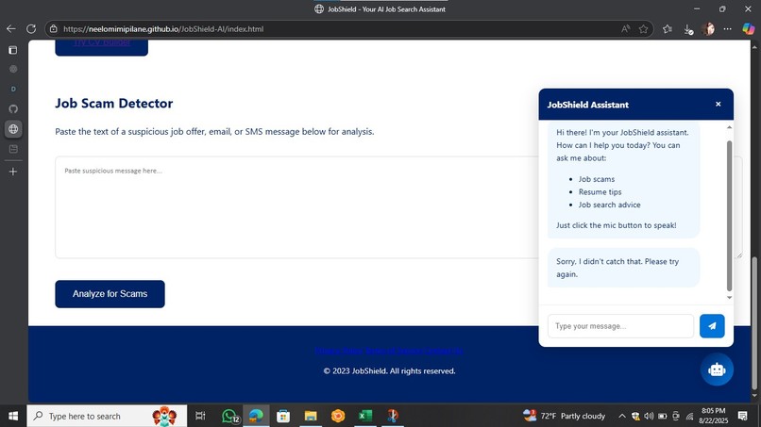Open tab actions menu in vertical sidebar
761x427 pixels.
(13, 50)
